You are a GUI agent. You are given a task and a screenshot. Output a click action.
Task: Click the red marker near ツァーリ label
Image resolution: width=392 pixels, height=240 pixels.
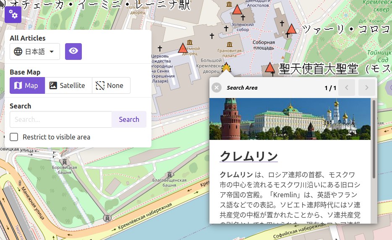tap(291, 29)
